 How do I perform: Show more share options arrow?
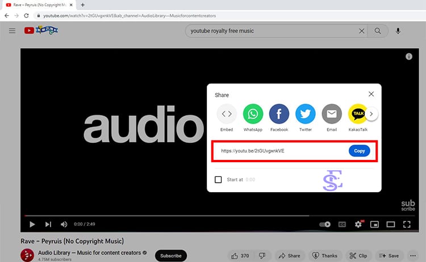(371, 114)
